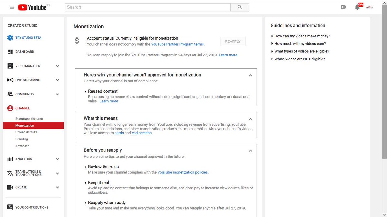Expand "Which videos are NOT eligible?"

[x=298, y=59]
